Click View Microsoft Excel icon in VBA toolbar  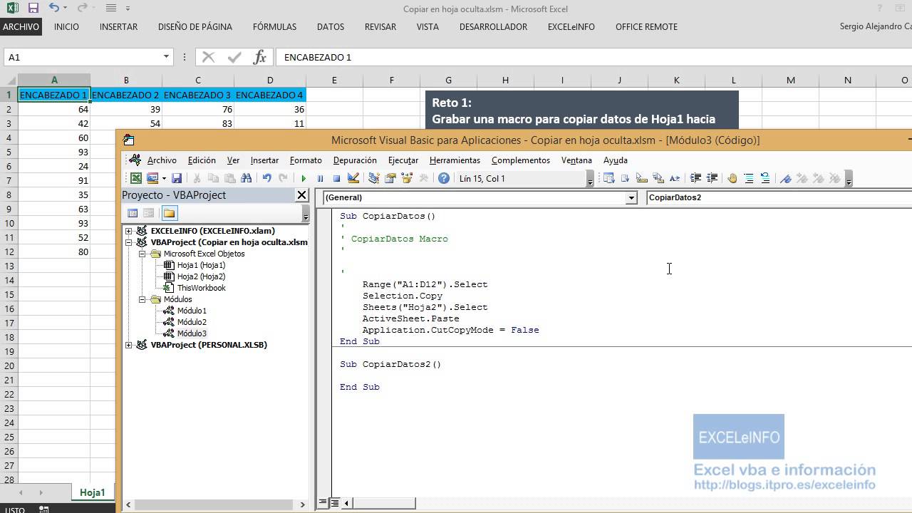click(135, 178)
